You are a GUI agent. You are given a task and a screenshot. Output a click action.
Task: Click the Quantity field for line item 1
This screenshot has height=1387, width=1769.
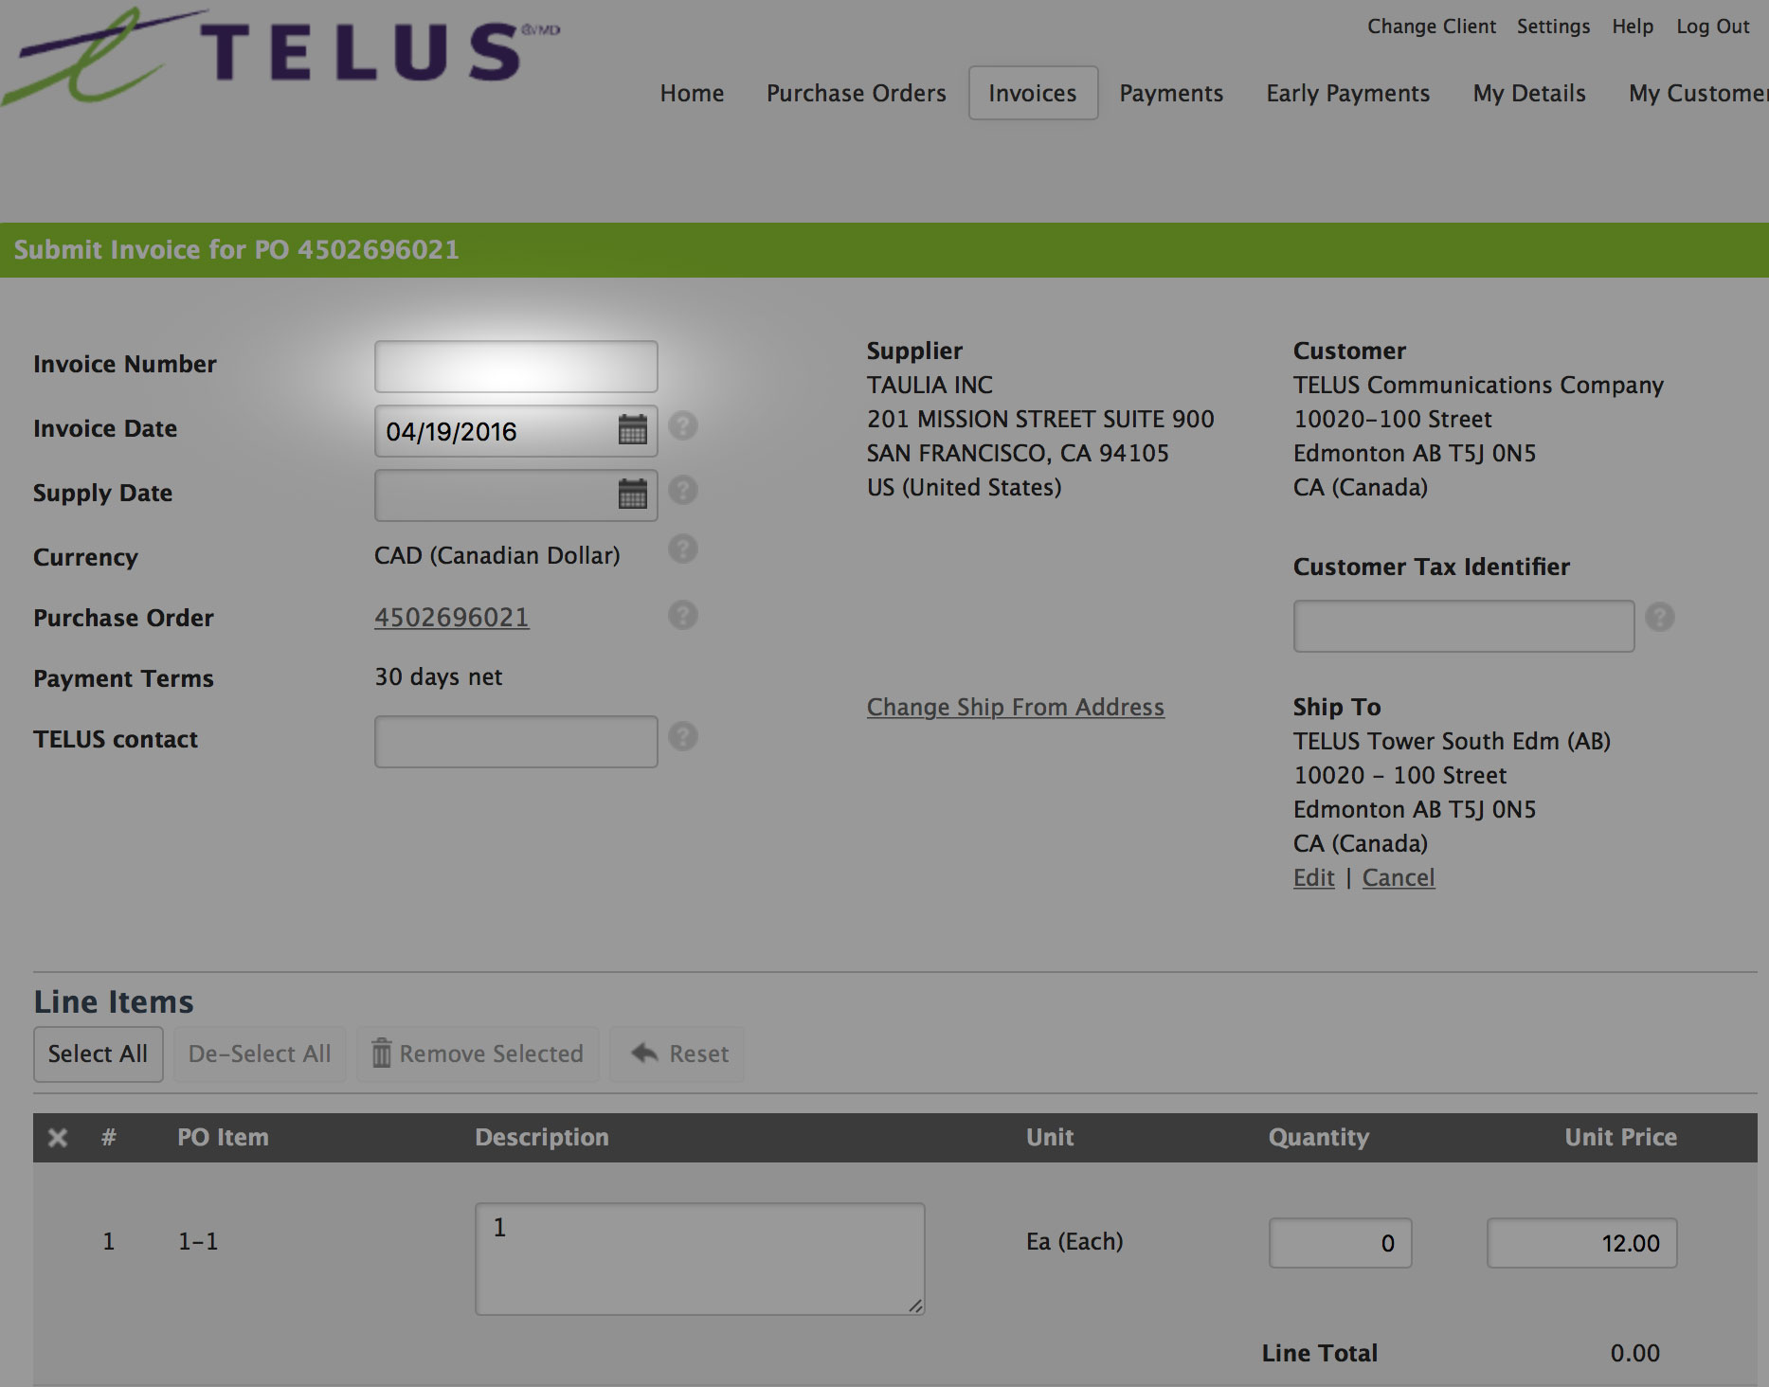[1339, 1242]
